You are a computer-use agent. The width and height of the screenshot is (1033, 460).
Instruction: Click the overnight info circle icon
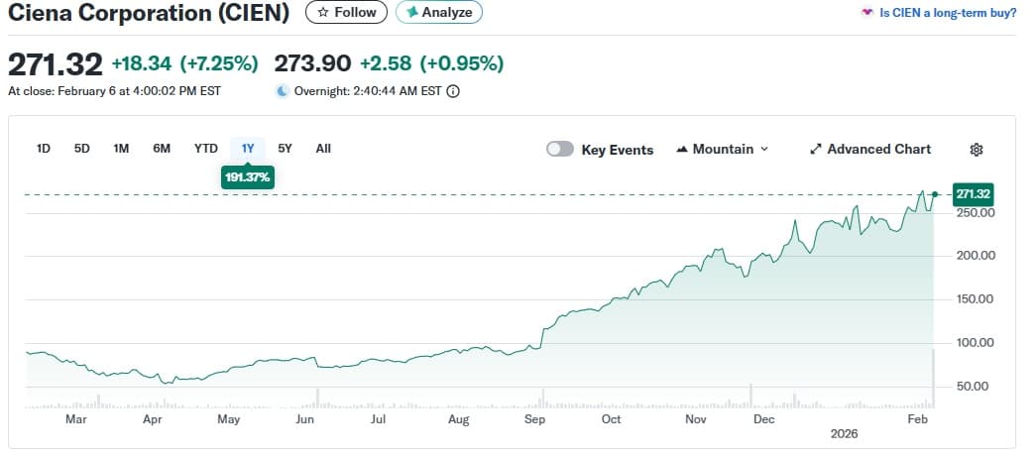click(453, 91)
